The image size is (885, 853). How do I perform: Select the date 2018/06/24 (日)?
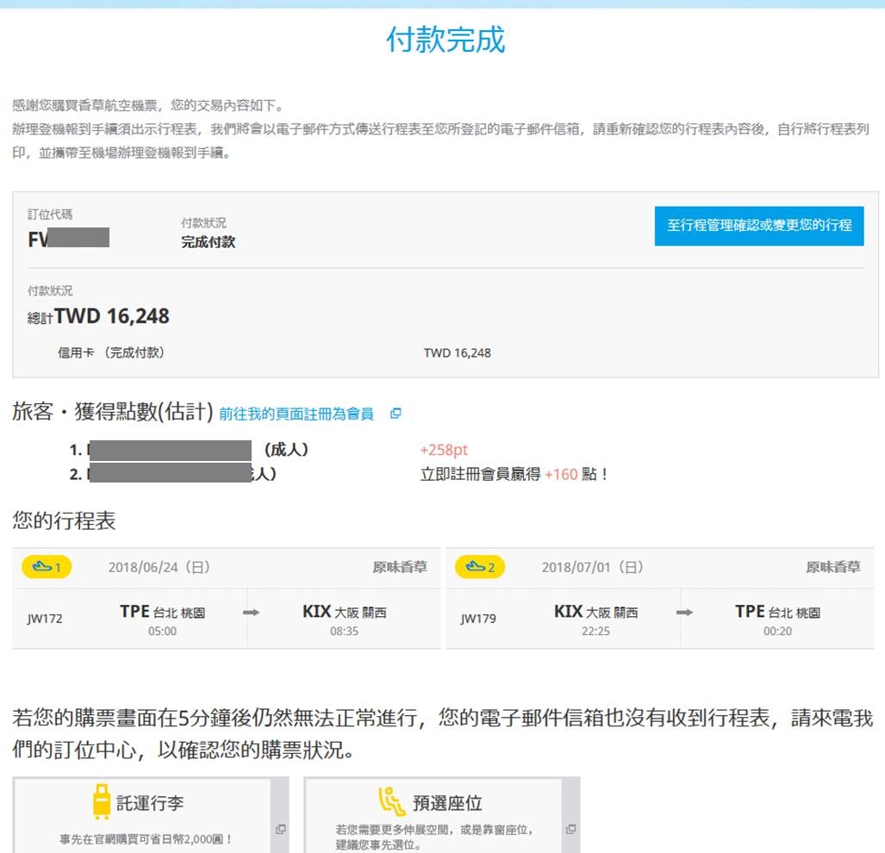pyautogui.click(x=159, y=567)
